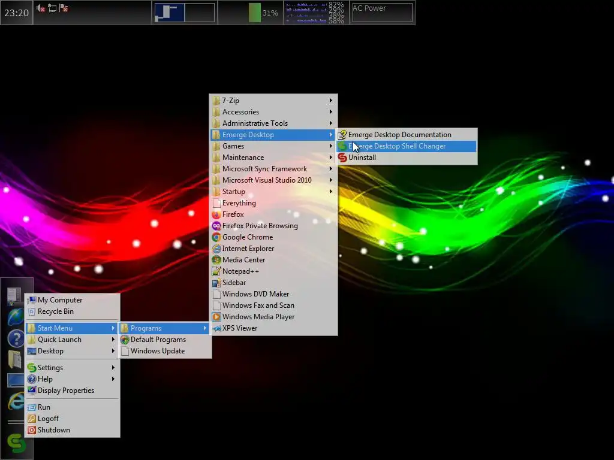Click the network tray icon
The image size is (614, 460).
(53, 8)
